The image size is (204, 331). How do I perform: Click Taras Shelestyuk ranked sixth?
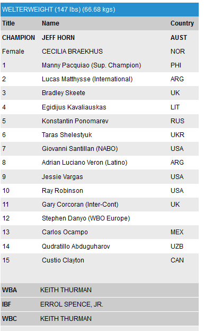click(67, 135)
